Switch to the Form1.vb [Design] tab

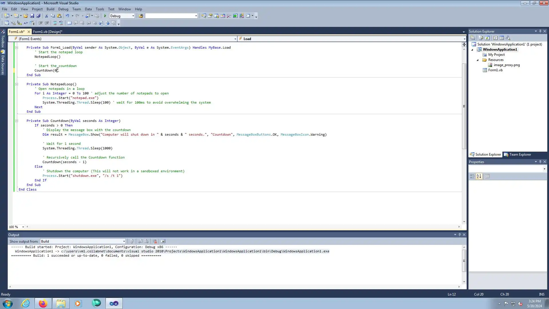(x=47, y=32)
